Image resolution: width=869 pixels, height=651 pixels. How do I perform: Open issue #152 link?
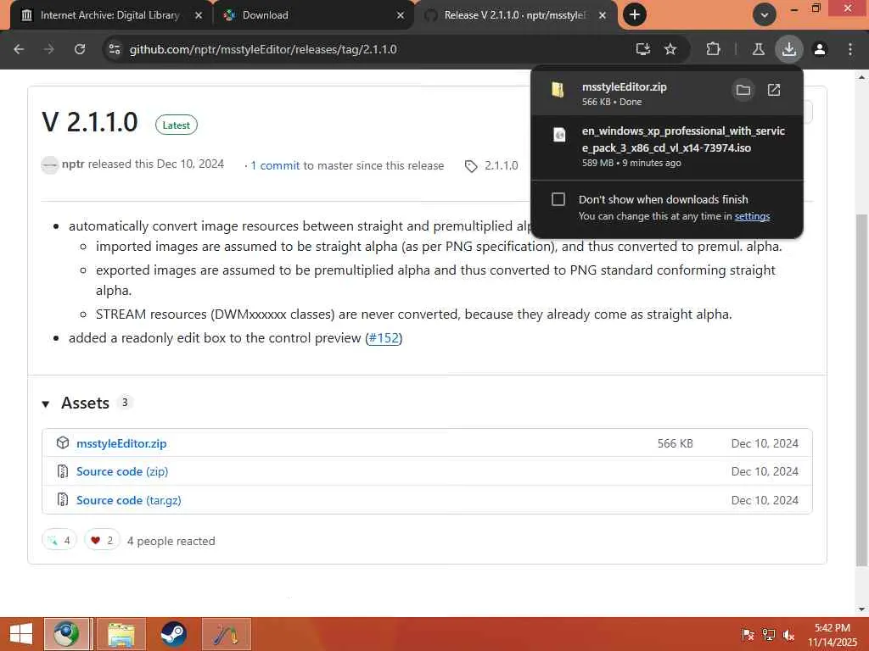[x=384, y=337]
